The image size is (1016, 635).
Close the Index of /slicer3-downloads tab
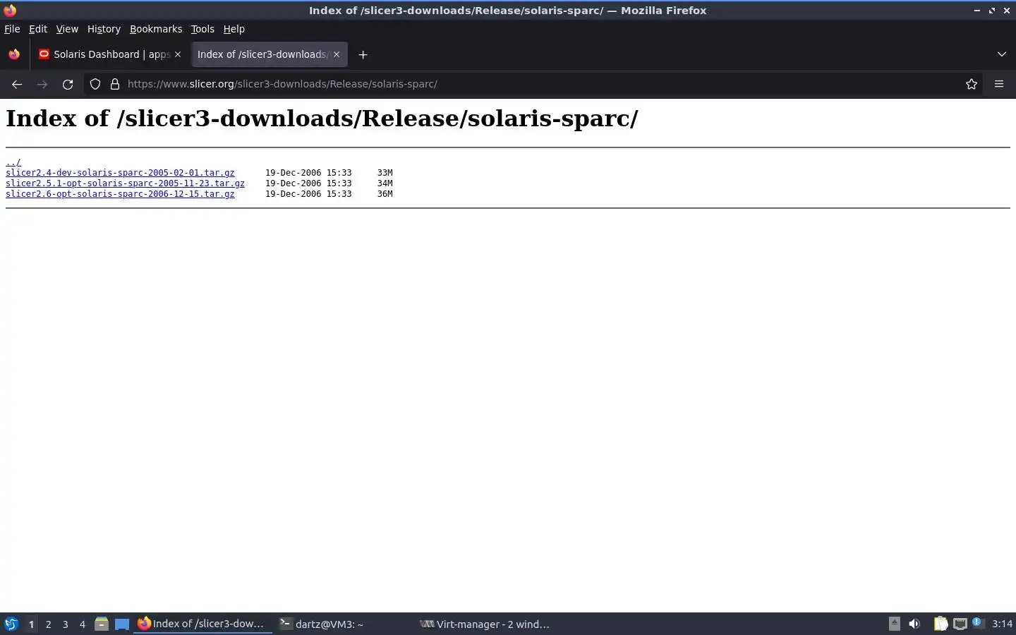tap(337, 54)
